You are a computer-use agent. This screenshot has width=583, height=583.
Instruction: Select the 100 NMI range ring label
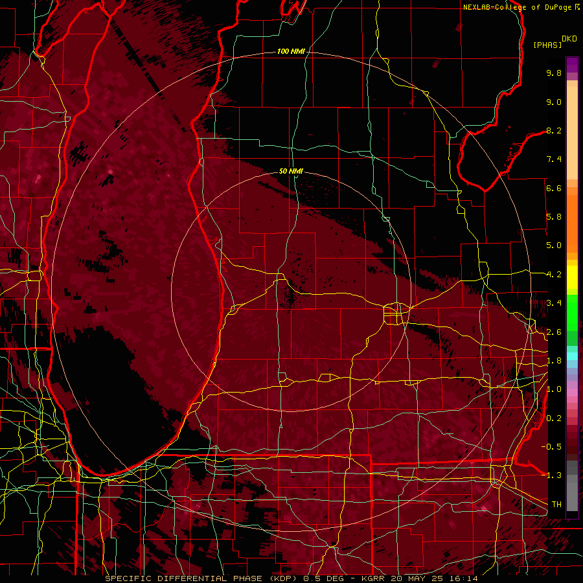291,51
